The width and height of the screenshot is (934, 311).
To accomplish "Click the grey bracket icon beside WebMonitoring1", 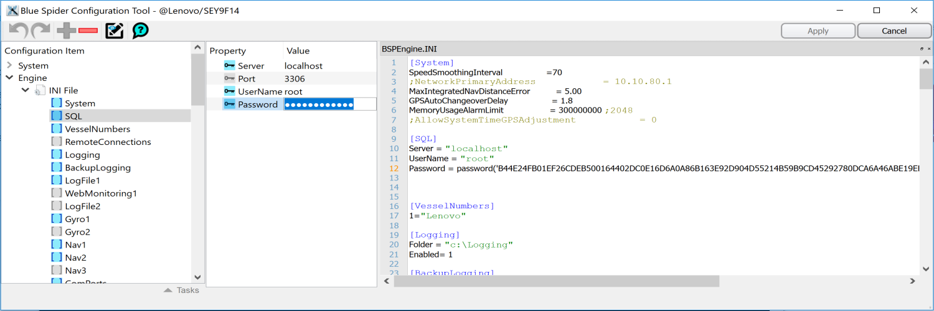I will [56, 193].
